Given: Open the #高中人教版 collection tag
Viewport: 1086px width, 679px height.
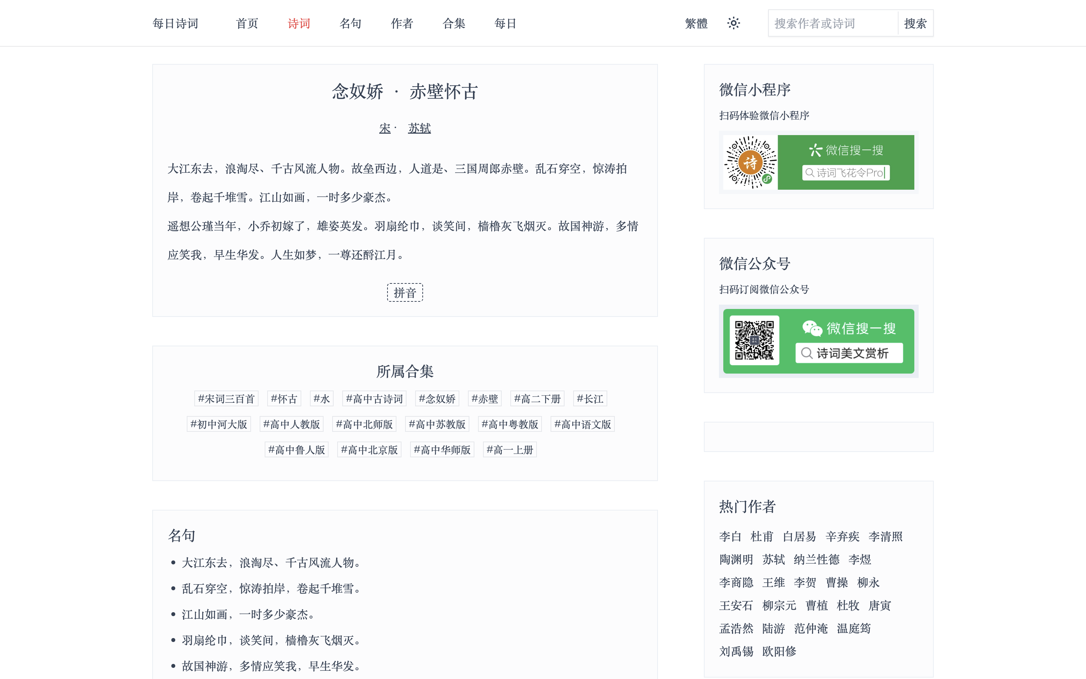Looking at the screenshot, I should point(291,424).
